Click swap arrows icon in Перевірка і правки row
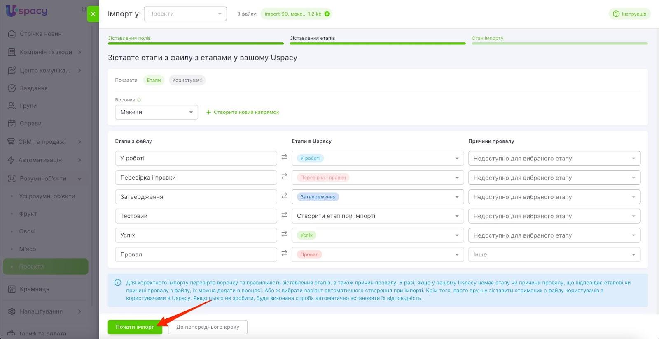The image size is (659, 339). [284, 177]
